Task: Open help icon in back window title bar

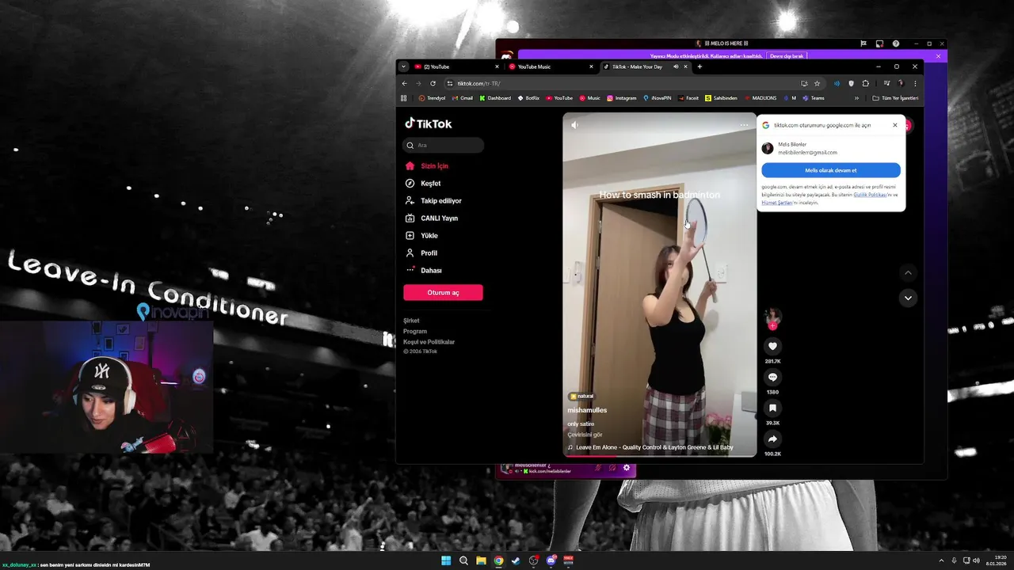Action: tap(896, 44)
